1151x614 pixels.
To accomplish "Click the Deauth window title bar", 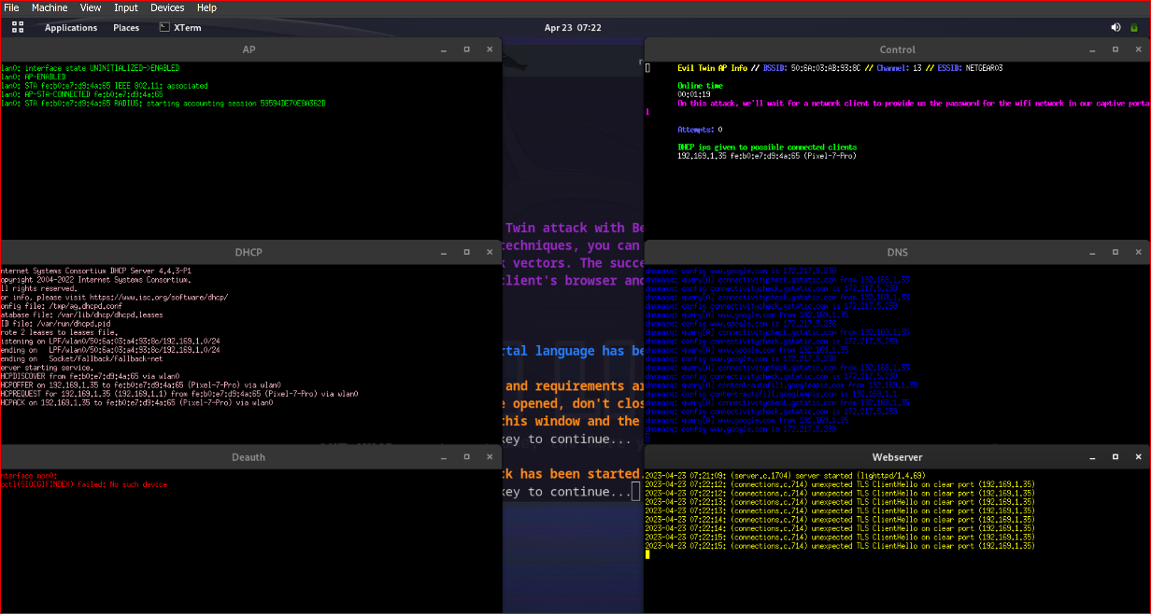I will (249, 457).
